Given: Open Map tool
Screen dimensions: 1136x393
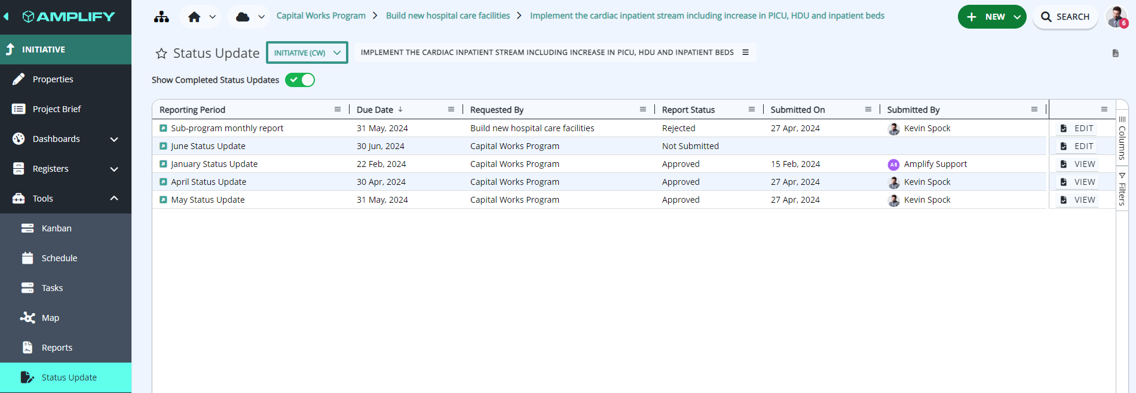Looking at the screenshot, I should click(66, 318).
